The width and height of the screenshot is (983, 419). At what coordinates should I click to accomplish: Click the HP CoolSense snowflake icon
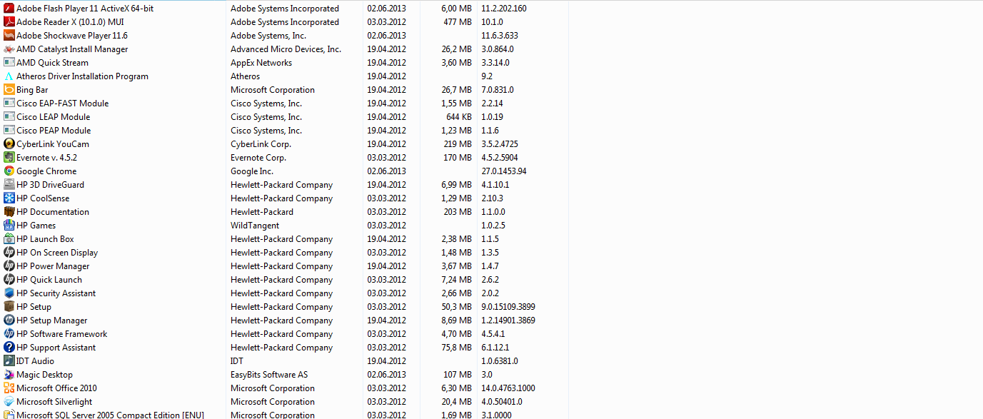tap(9, 198)
